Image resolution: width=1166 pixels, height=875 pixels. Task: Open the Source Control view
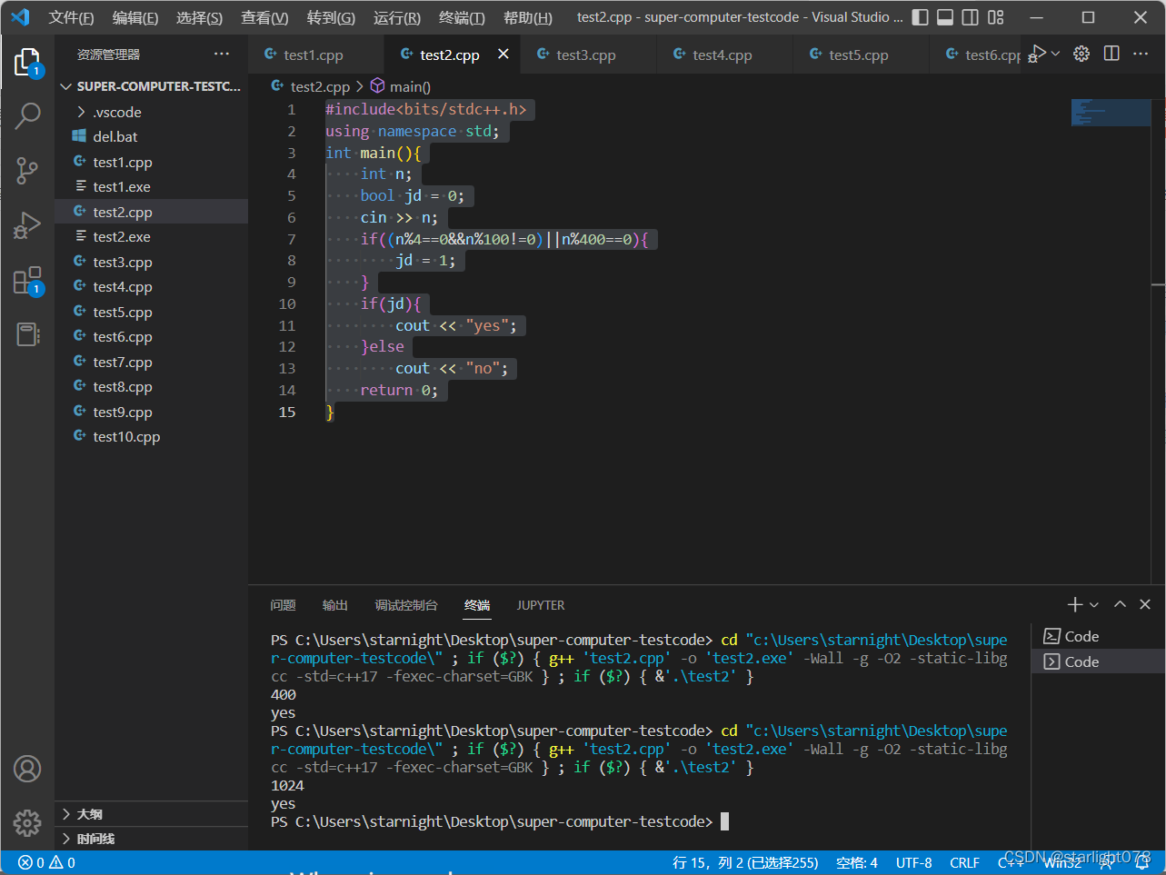pyautogui.click(x=27, y=170)
